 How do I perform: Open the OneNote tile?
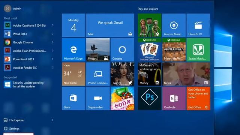pyautogui.click(x=174, y=98)
